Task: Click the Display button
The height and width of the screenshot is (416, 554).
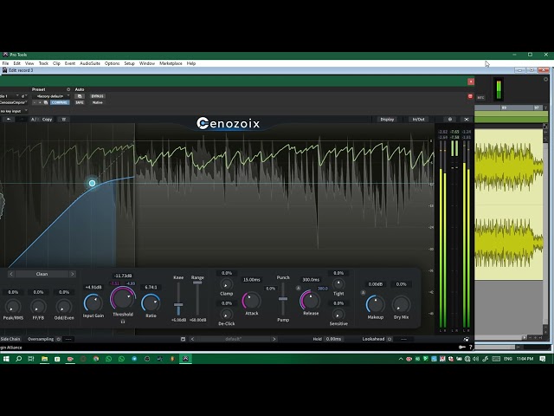Action: 387,120
